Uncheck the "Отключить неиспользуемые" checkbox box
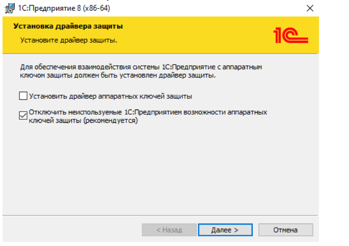The image size is (349, 246). click(23, 115)
